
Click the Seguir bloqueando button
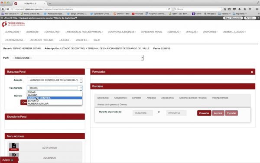233,18
